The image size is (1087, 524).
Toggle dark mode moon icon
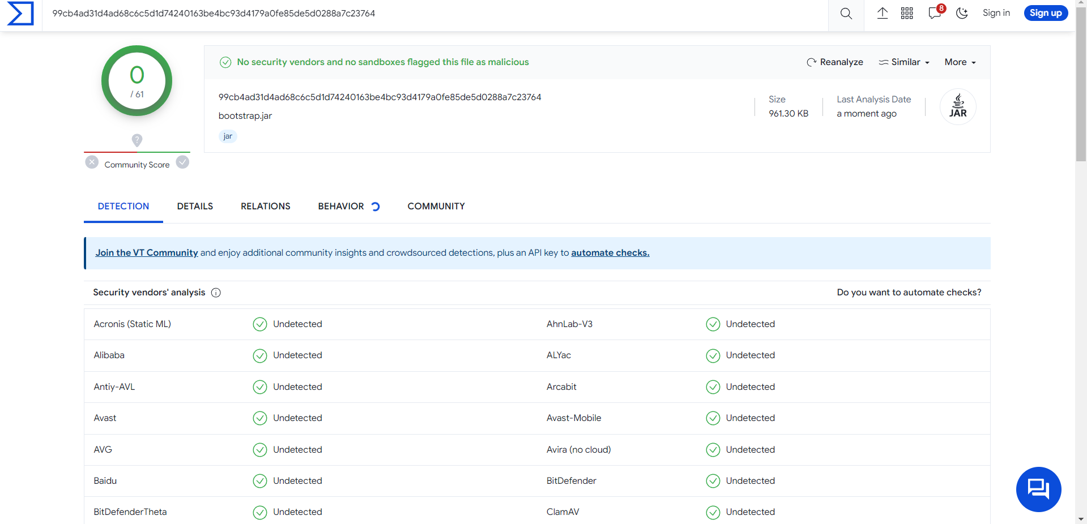coord(962,14)
